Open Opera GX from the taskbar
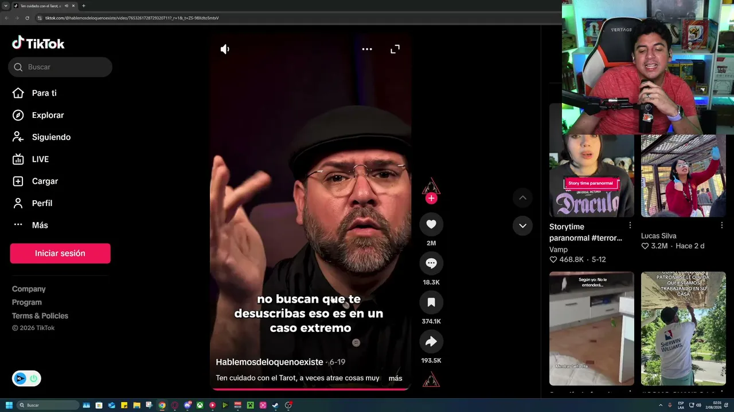 pyautogui.click(x=175, y=405)
